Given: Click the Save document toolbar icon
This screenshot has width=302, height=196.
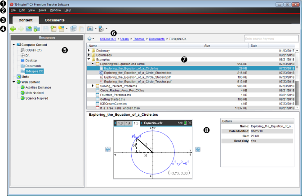Looking at the screenshot, I should [45, 29].
